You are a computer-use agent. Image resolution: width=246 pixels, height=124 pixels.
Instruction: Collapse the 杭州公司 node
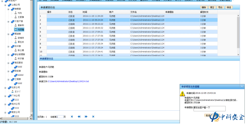tap(5, 104)
